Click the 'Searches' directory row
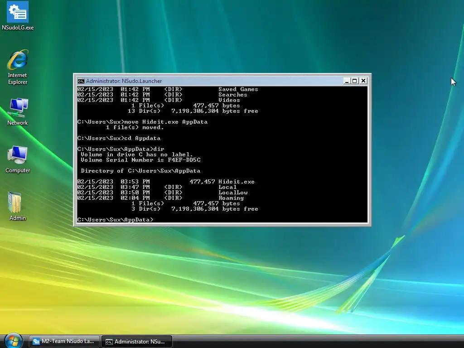Screen dimensions: 464x348 click(x=162, y=95)
